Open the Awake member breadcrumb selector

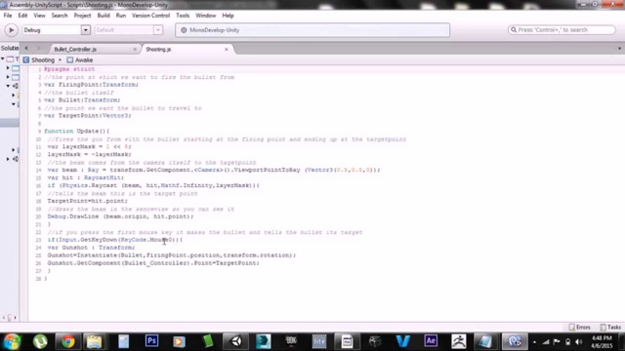tap(80, 60)
